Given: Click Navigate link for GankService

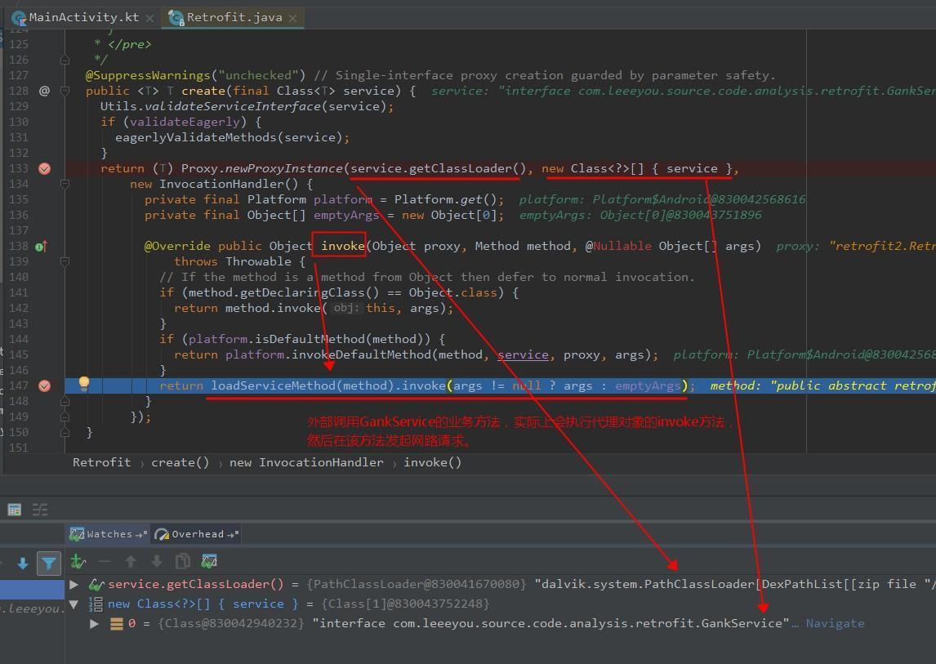Looking at the screenshot, I should pos(835,623).
